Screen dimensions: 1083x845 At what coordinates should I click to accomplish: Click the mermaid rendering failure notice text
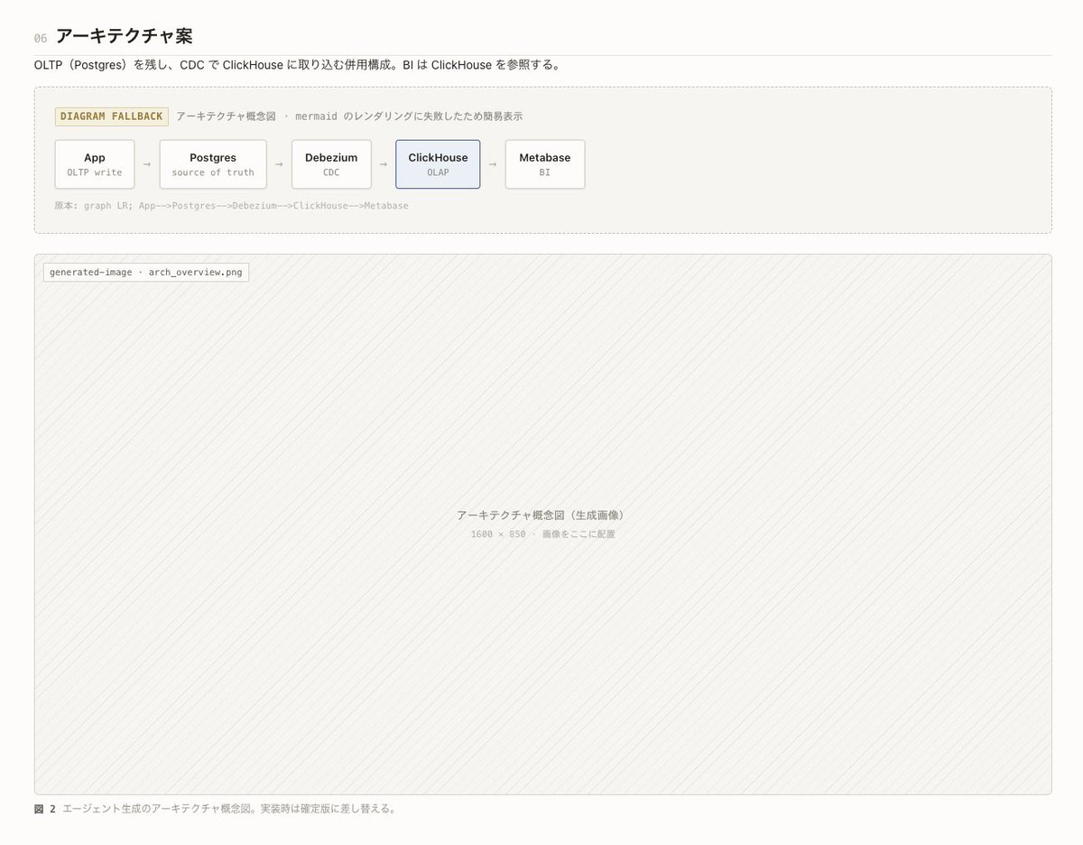click(349, 116)
